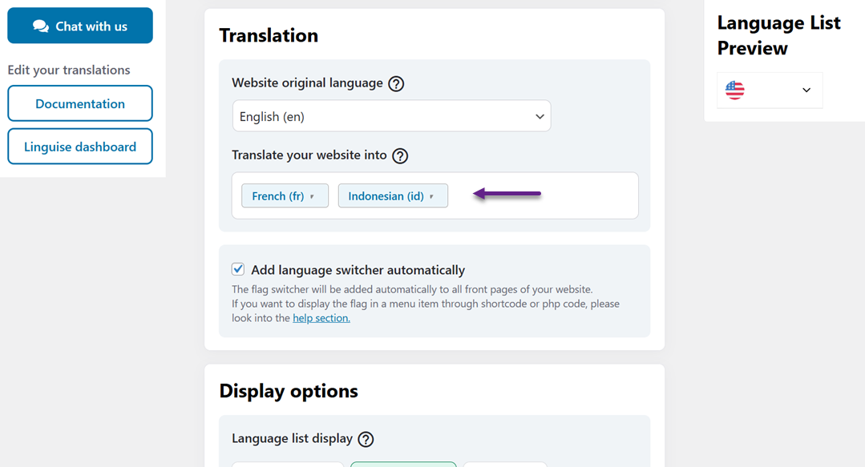865x467 pixels.
Task: Open the Documentation button
Action: point(80,103)
